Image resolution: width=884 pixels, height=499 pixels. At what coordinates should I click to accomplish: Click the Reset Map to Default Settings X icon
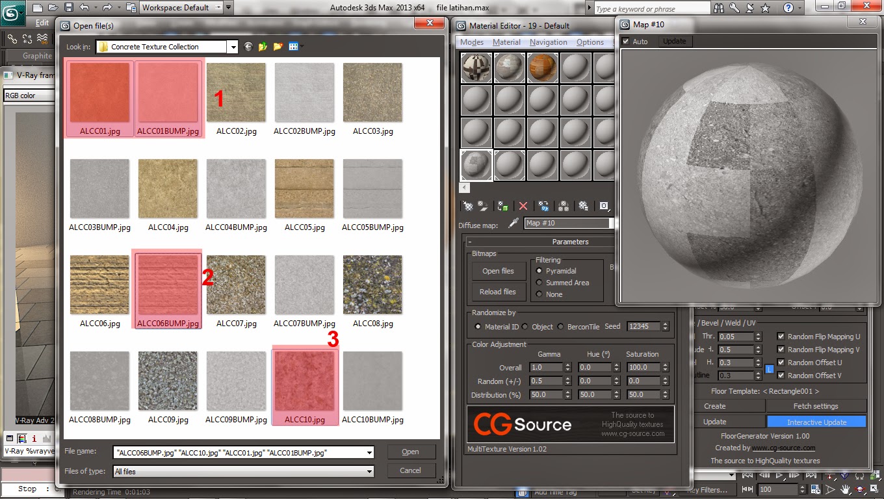click(523, 205)
